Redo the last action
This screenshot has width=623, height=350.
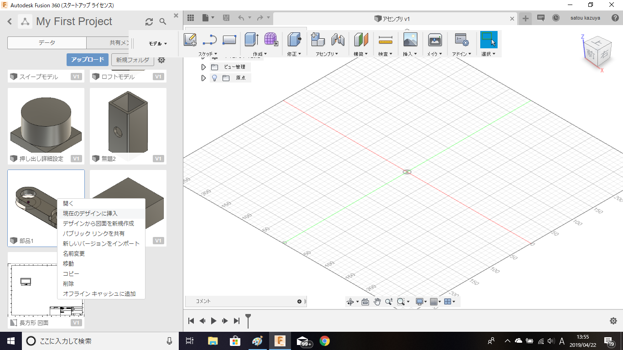[x=260, y=18]
